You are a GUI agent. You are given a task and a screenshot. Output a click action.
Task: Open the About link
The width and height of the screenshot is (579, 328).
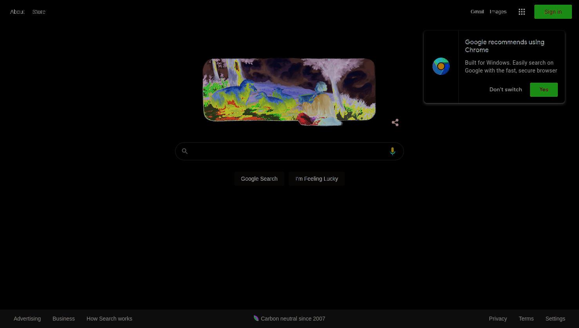pos(17,12)
